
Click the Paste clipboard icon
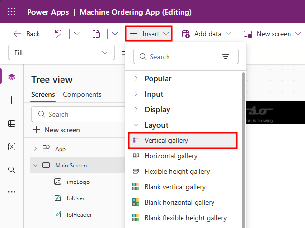coord(96,34)
